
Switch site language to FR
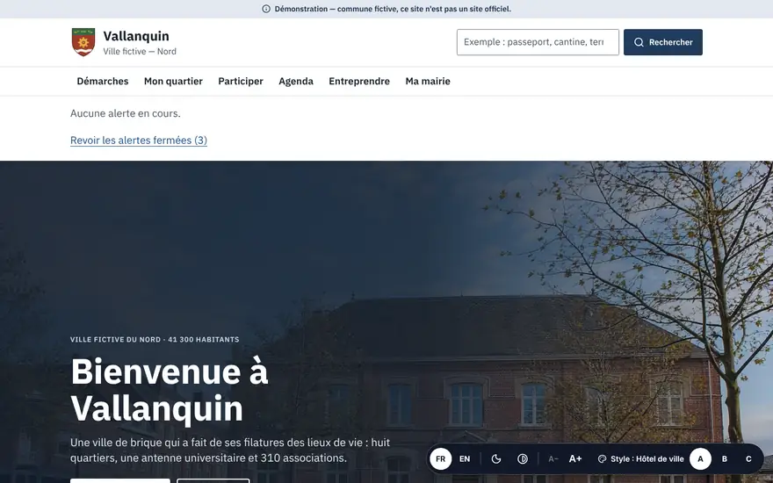441,458
